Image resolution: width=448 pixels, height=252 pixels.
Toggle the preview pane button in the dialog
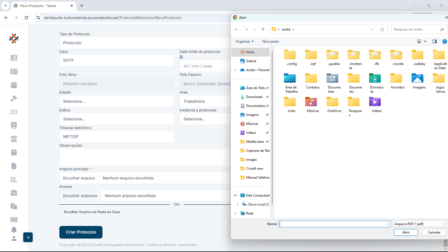(x=434, y=41)
